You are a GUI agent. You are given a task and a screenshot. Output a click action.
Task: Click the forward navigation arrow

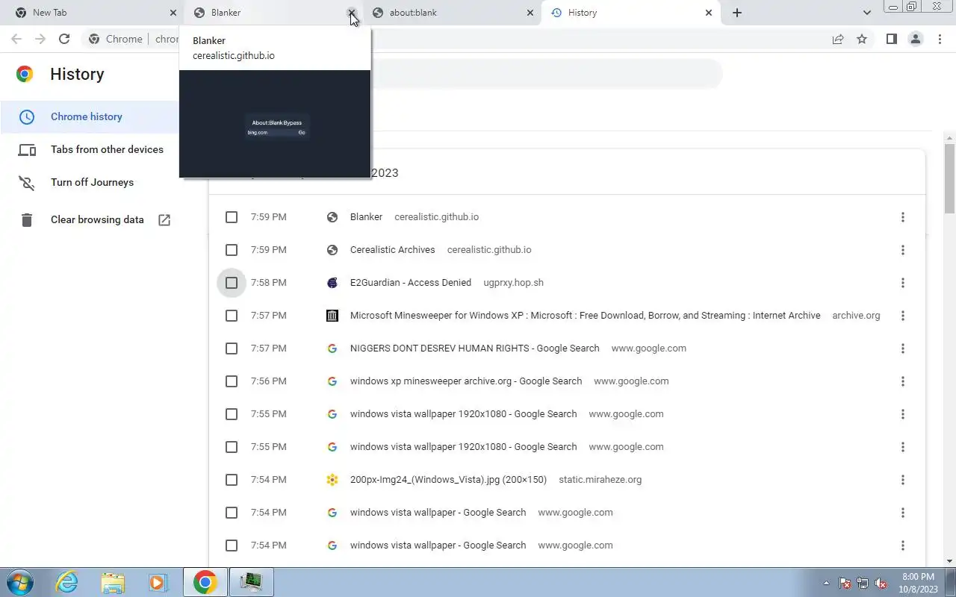click(x=40, y=39)
